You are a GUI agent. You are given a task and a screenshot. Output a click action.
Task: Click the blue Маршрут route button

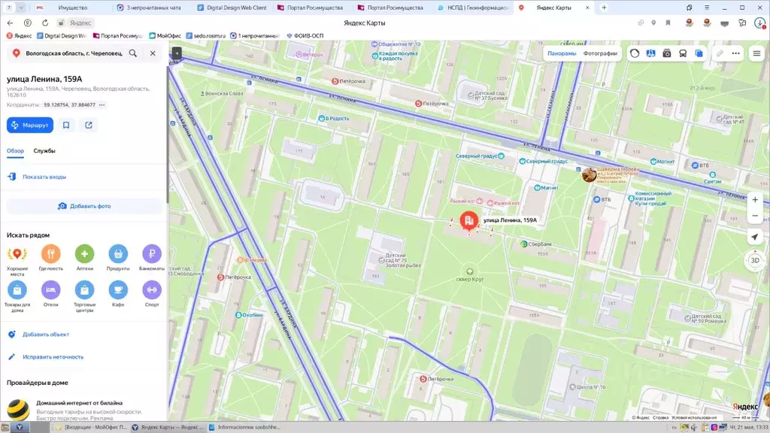[x=30, y=126]
